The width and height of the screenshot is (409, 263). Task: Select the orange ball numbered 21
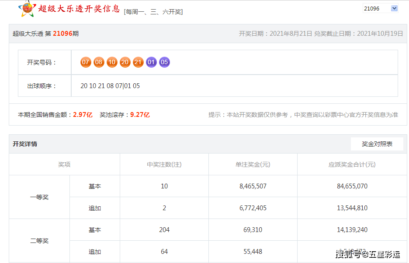(138, 62)
